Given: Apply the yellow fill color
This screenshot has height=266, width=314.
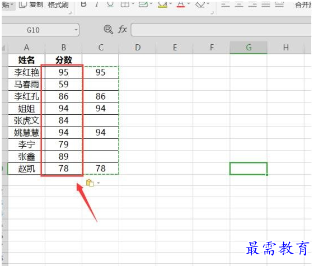Looking at the screenshot, I should point(162,4).
